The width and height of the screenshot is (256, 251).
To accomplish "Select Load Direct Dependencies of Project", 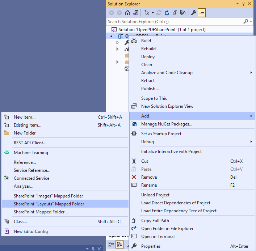I will pyautogui.click(x=192, y=203).
